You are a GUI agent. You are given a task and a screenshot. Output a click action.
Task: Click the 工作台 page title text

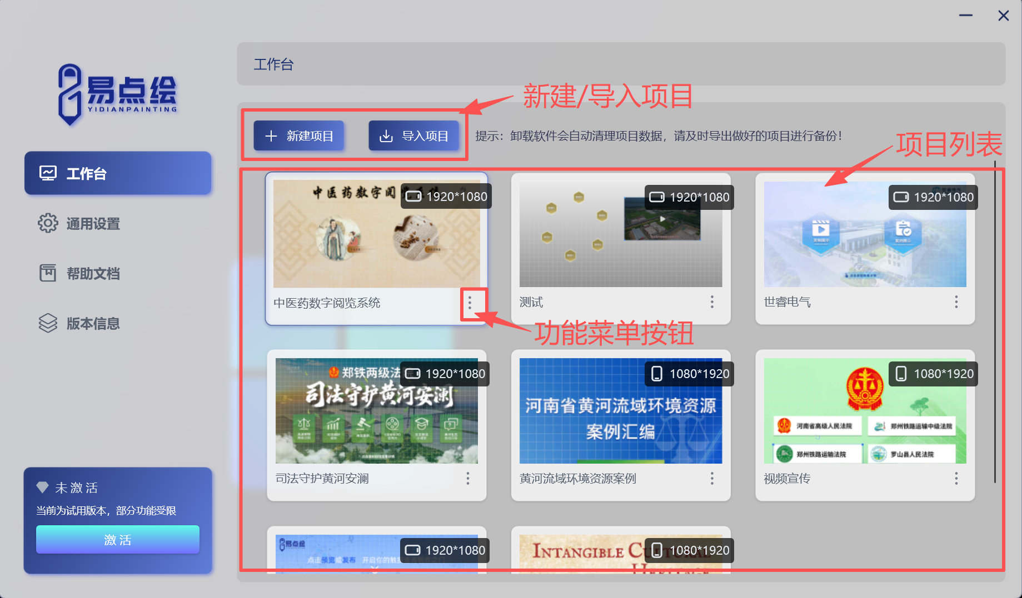click(273, 64)
